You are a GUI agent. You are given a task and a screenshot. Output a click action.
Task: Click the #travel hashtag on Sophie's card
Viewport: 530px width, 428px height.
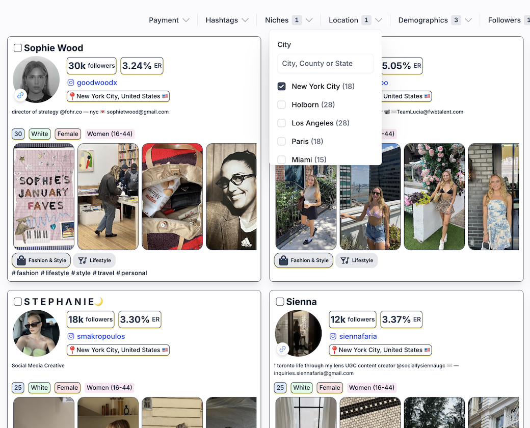click(x=103, y=273)
